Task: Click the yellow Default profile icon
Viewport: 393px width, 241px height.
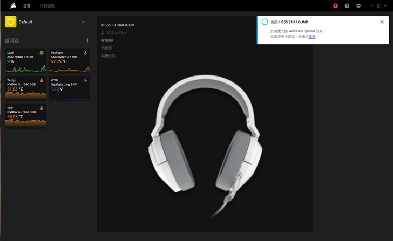Action: point(10,22)
